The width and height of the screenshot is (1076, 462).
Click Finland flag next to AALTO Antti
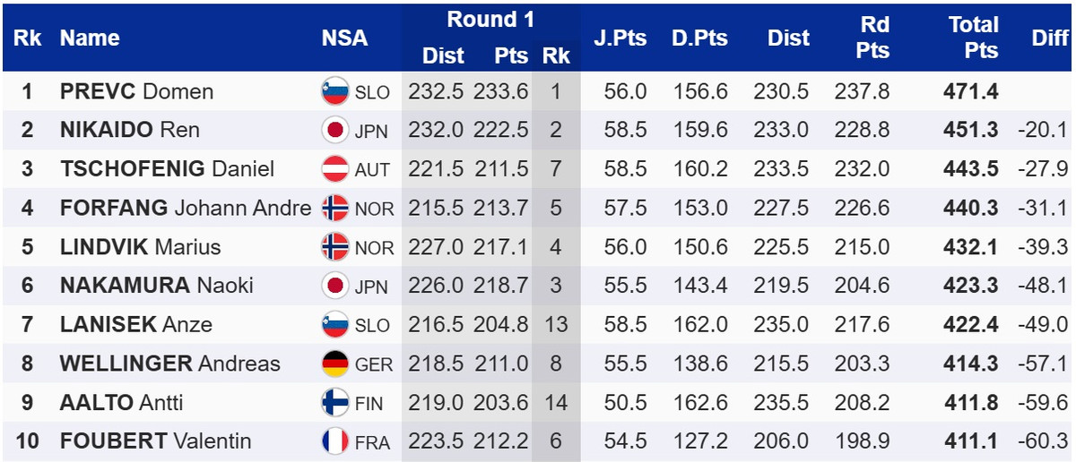(x=334, y=403)
